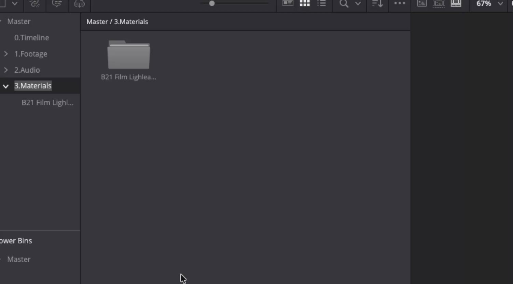Viewport: 513px width, 284px height.
Task: Select the single image viewer mode icon
Action: click(x=422, y=3)
